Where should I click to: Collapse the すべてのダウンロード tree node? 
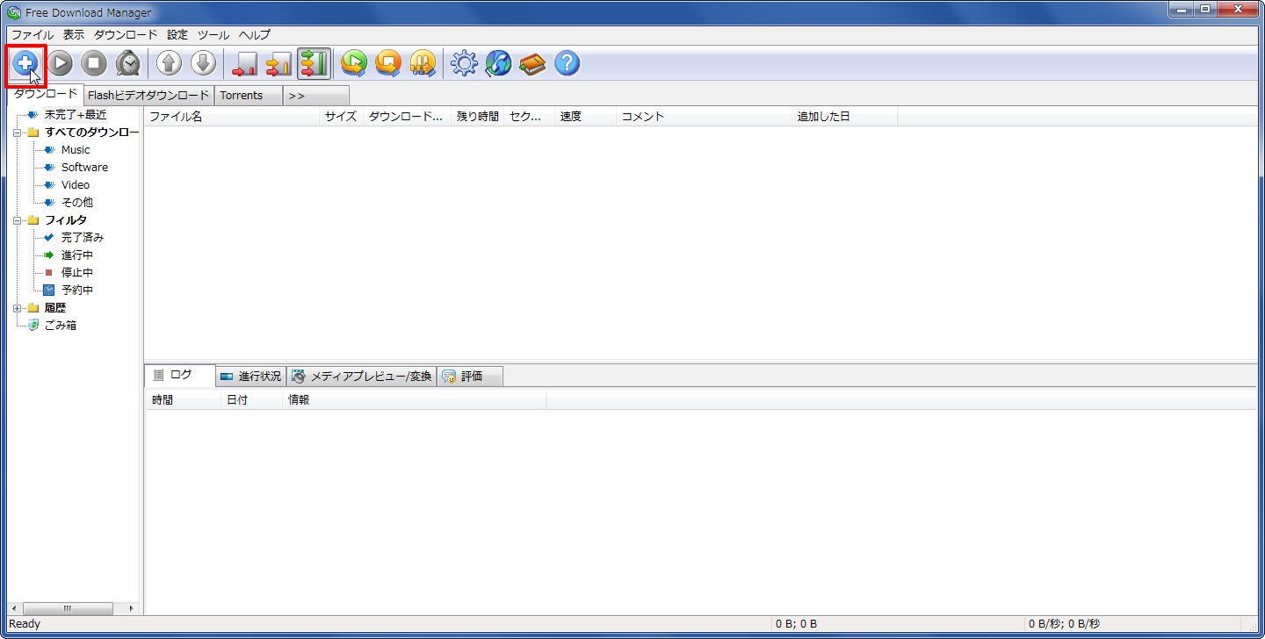tap(17, 133)
